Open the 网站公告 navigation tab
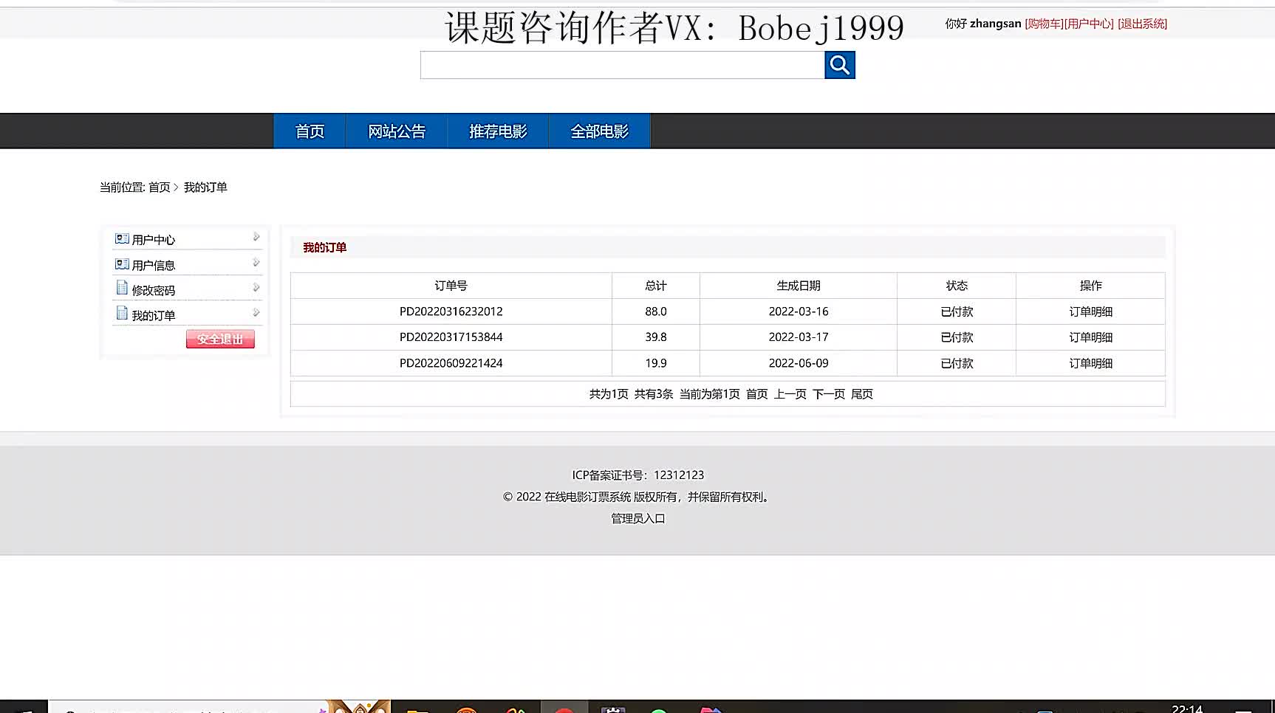The height and width of the screenshot is (713, 1275). [397, 131]
